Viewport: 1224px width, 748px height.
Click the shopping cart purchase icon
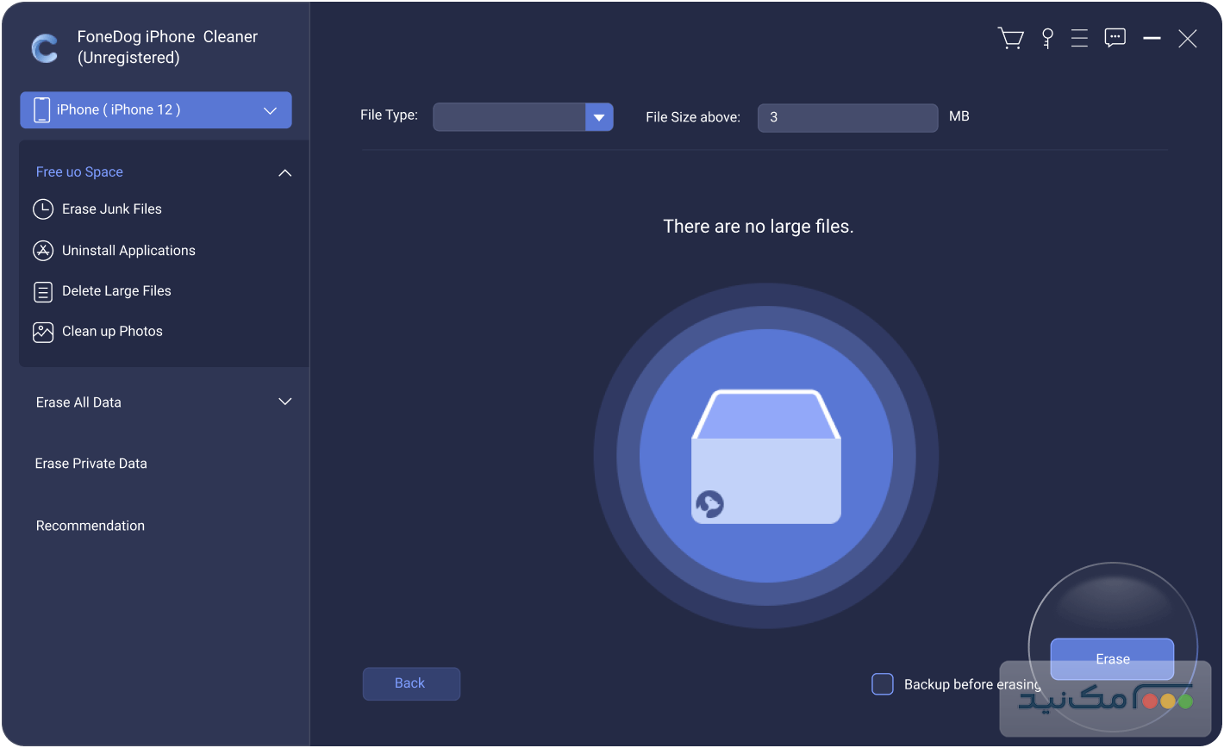[1010, 39]
